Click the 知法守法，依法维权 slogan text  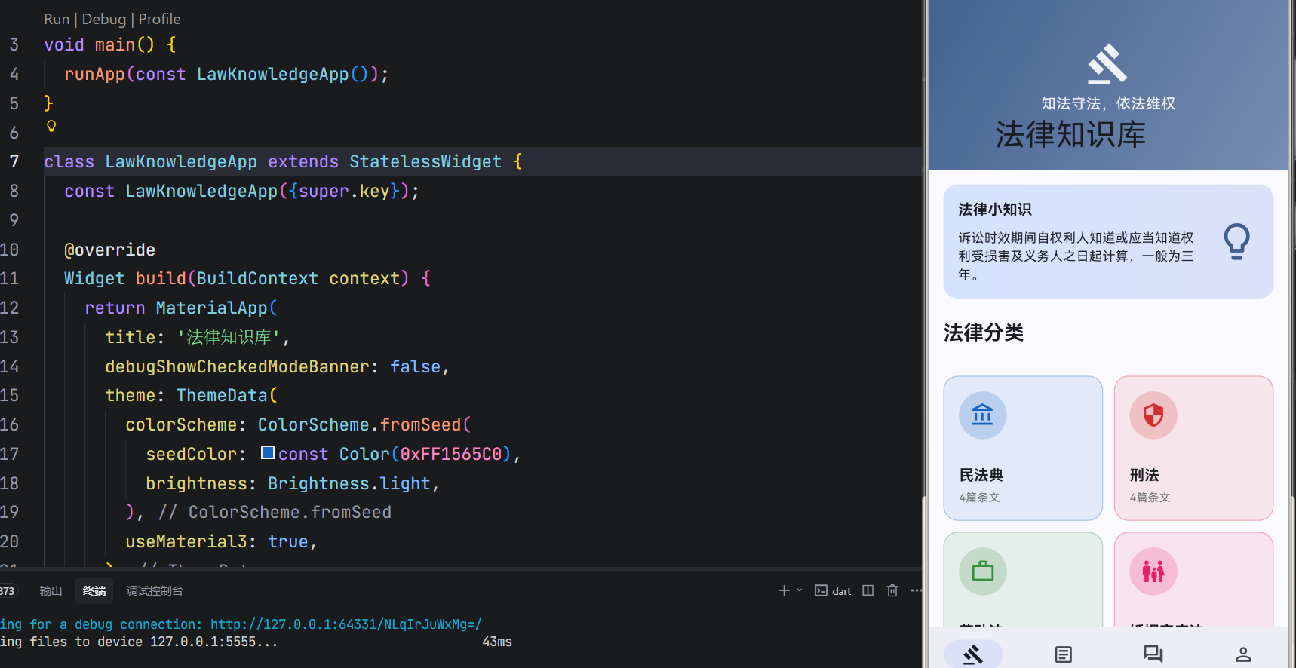[x=1108, y=103]
